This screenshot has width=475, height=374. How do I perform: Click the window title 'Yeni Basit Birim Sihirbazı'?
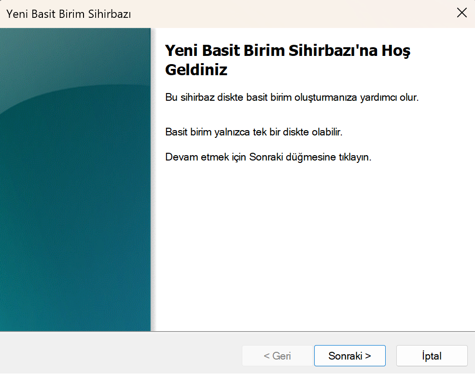69,14
